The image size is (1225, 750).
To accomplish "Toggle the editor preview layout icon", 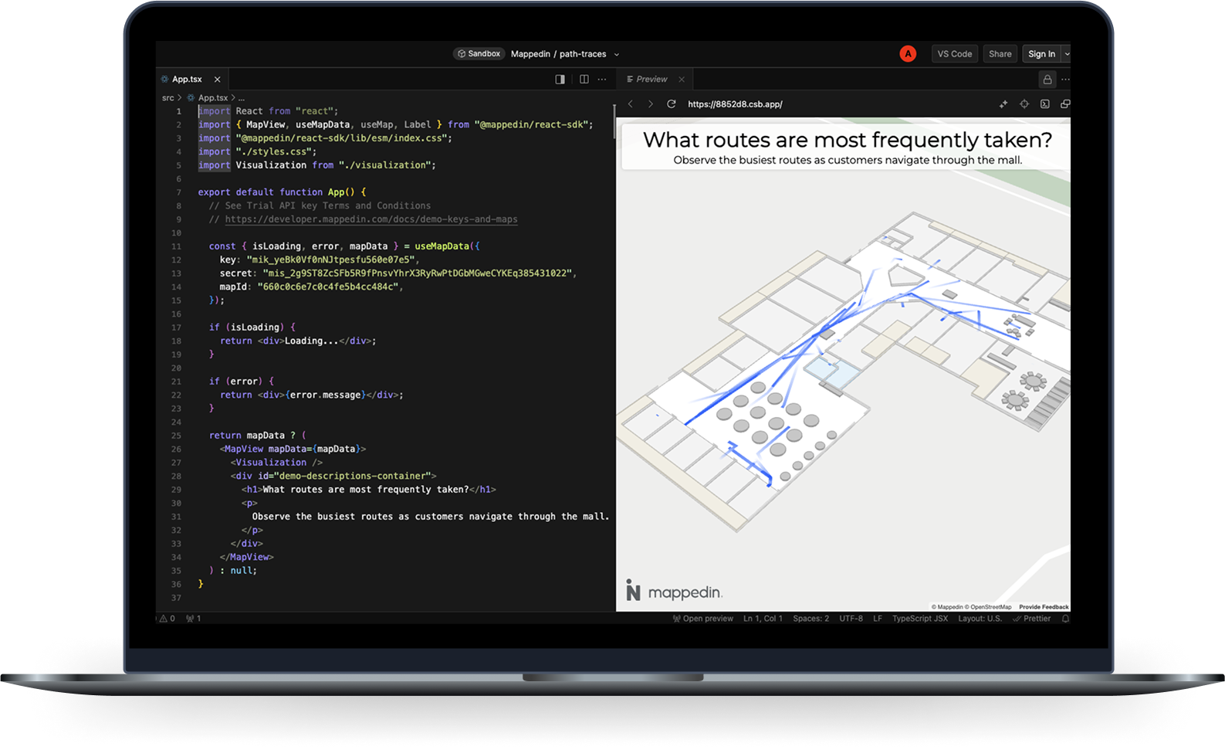I will pos(560,80).
